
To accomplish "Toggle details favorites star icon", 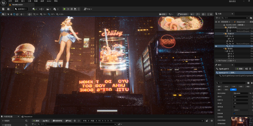I will point(252,83).
